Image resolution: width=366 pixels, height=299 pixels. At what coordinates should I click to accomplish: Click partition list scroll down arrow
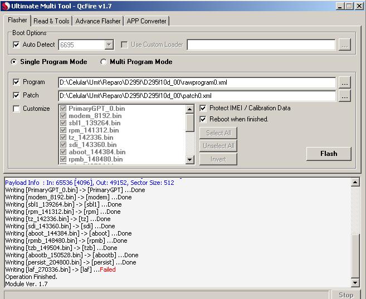point(190,160)
